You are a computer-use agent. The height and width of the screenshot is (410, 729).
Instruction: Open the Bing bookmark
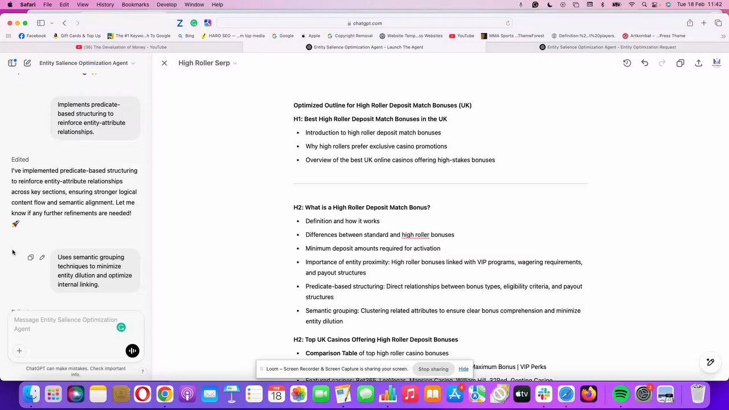pyautogui.click(x=186, y=36)
